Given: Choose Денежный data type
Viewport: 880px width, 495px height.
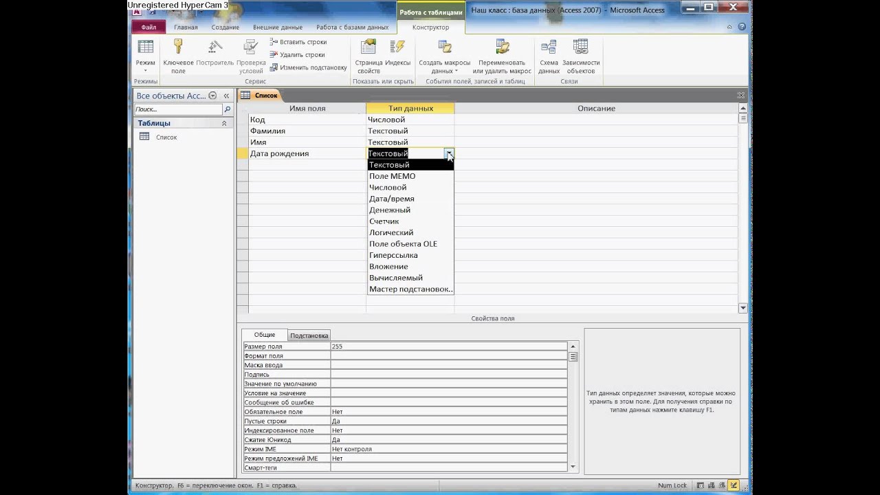Looking at the screenshot, I should click(x=410, y=210).
